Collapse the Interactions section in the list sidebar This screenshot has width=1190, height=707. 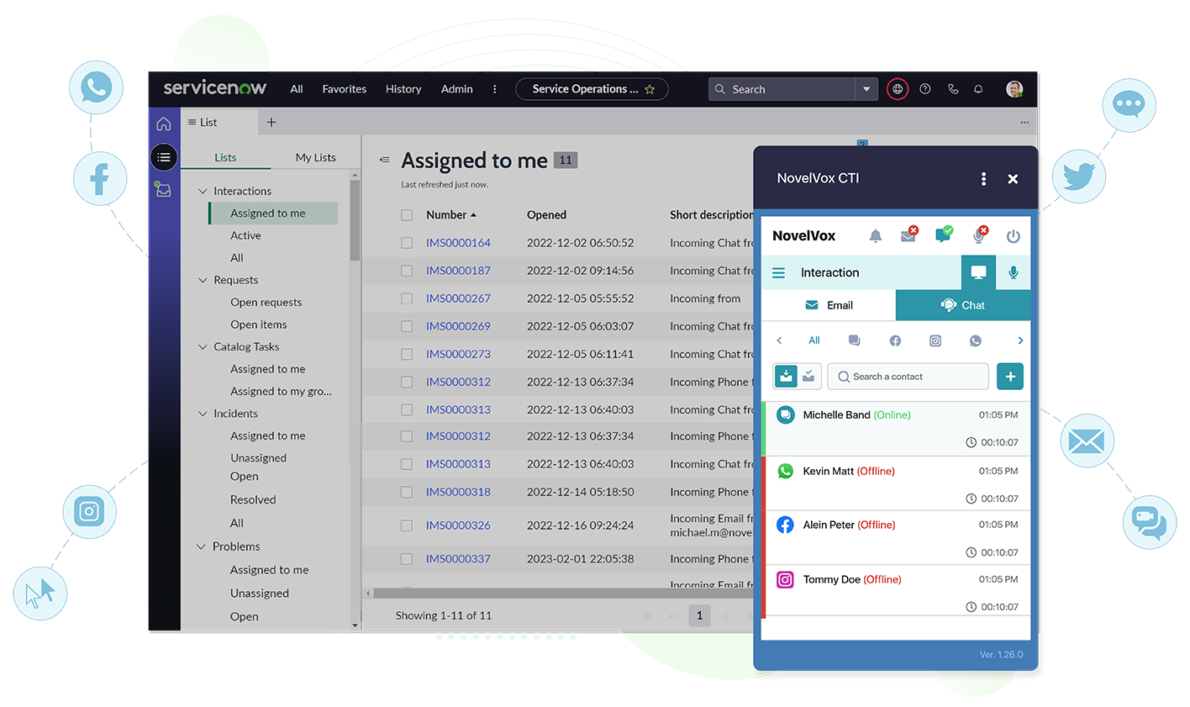point(202,191)
